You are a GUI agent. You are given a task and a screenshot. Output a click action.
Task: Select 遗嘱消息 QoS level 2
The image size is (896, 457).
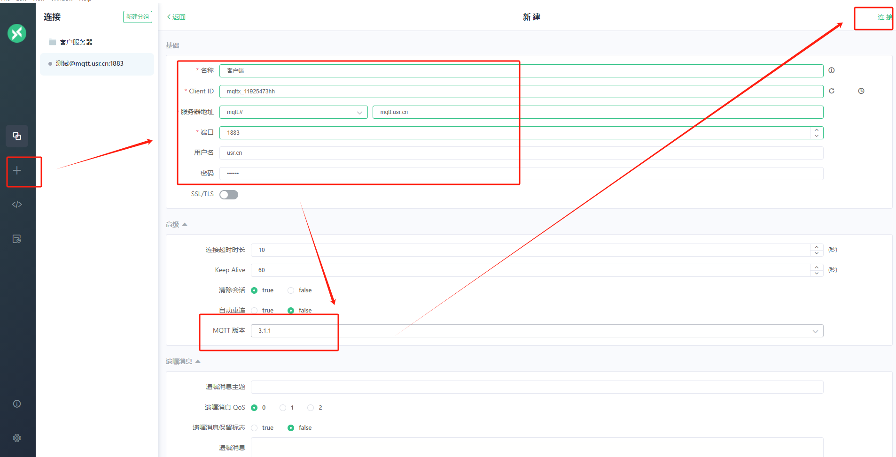311,408
